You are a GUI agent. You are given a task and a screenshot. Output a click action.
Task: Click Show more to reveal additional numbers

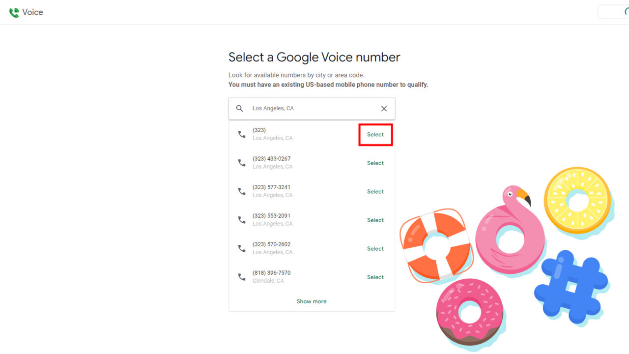click(312, 301)
